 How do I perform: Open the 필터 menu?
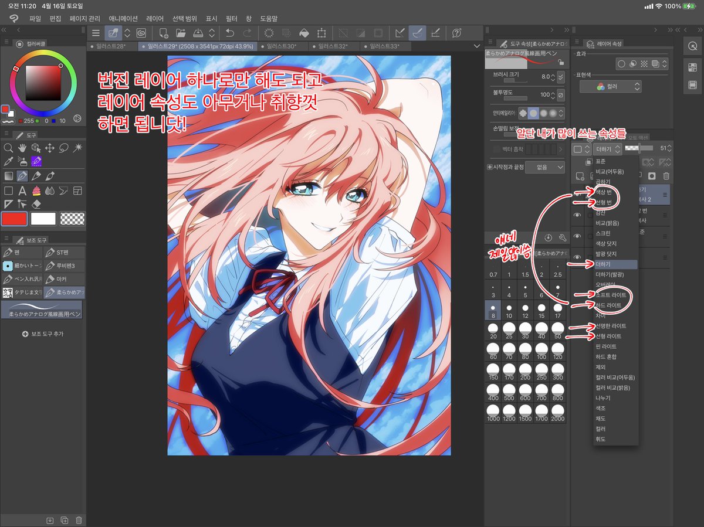[x=232, y=19]
